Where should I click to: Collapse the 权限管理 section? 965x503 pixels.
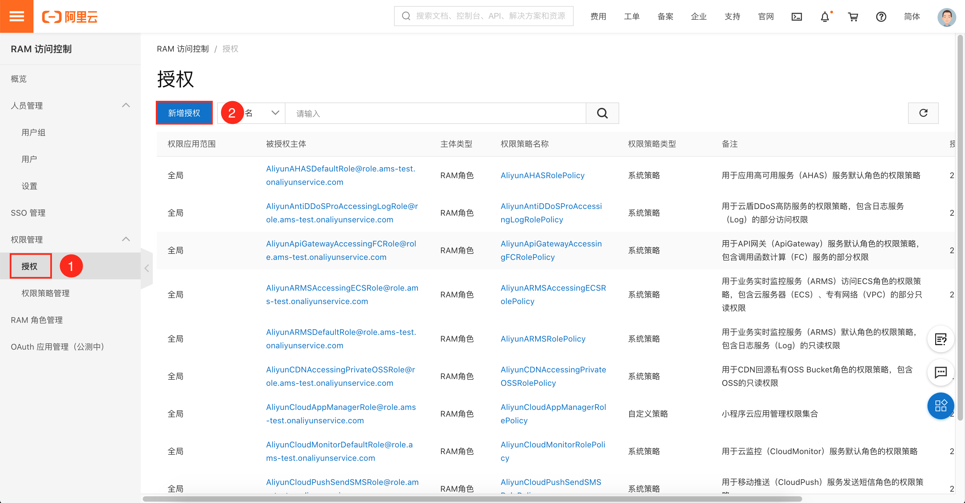(126, 239)
